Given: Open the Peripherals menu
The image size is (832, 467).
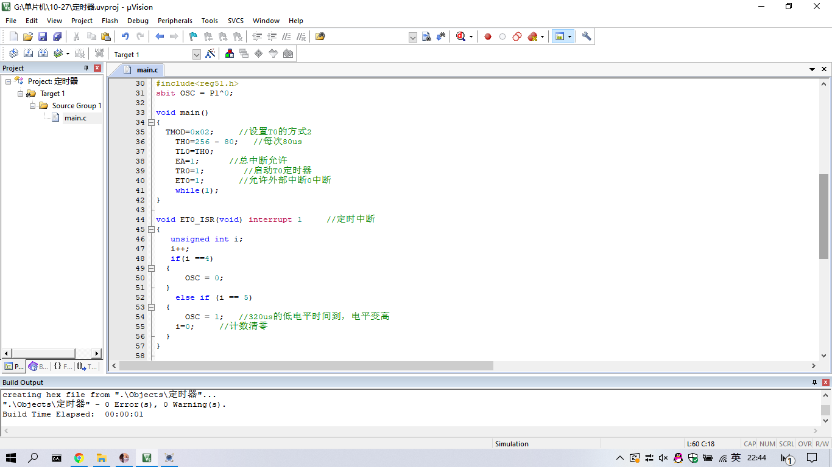Looking at the screenshot, I should click(x=175, y=21).
